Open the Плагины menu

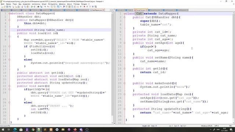click(77, 4)
